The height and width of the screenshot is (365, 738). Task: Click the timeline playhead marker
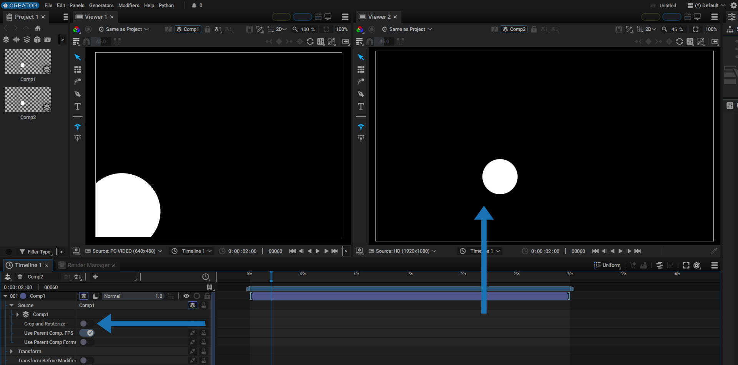click(271, 276)
